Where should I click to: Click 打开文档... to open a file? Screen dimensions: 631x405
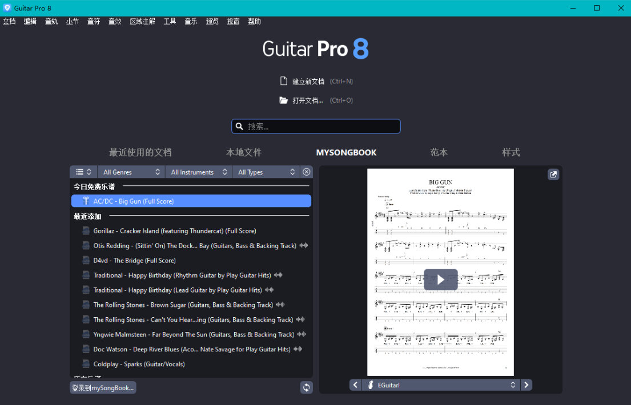(308, 100)
